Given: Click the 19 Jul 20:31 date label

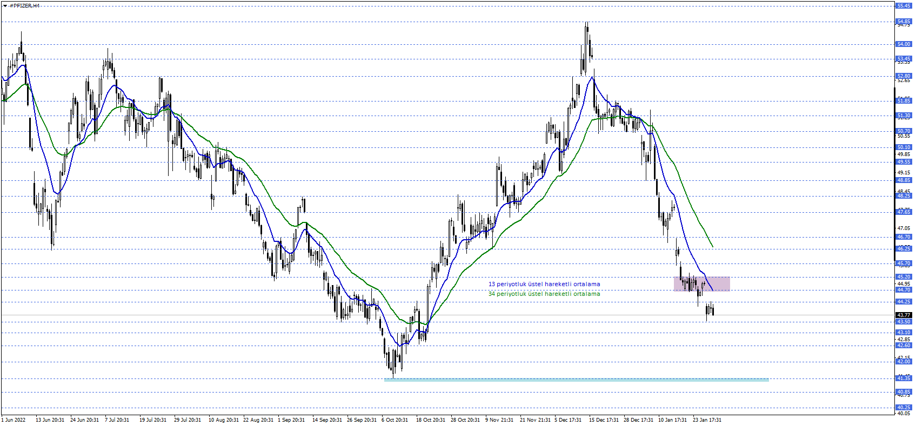Looking at the screenshot, I should click(153, 420).
